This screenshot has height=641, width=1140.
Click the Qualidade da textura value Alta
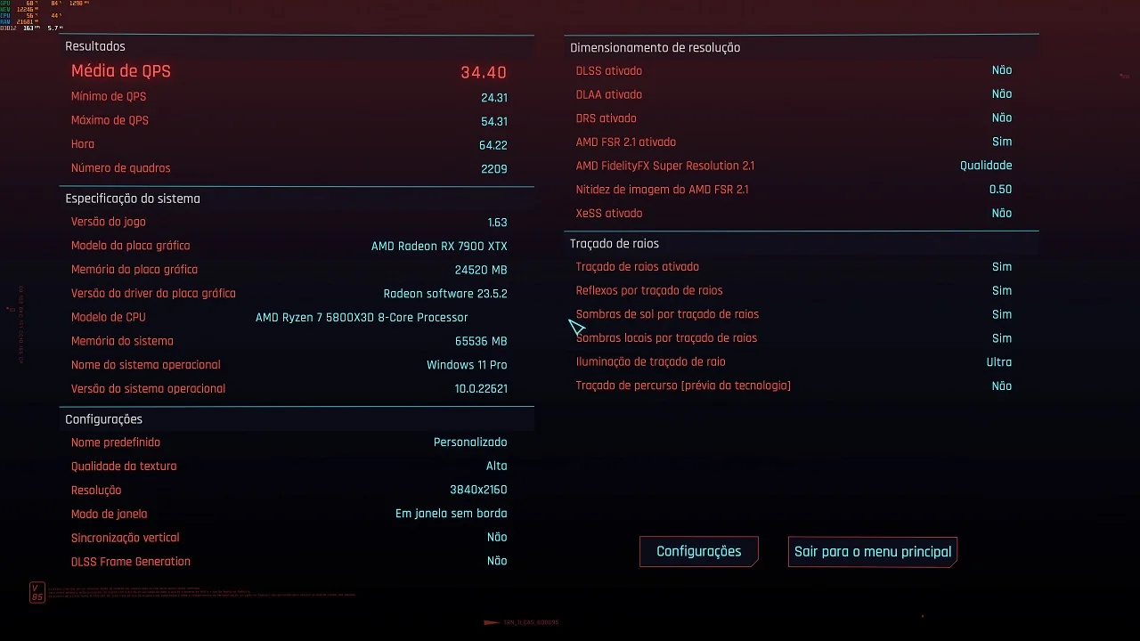497,467
